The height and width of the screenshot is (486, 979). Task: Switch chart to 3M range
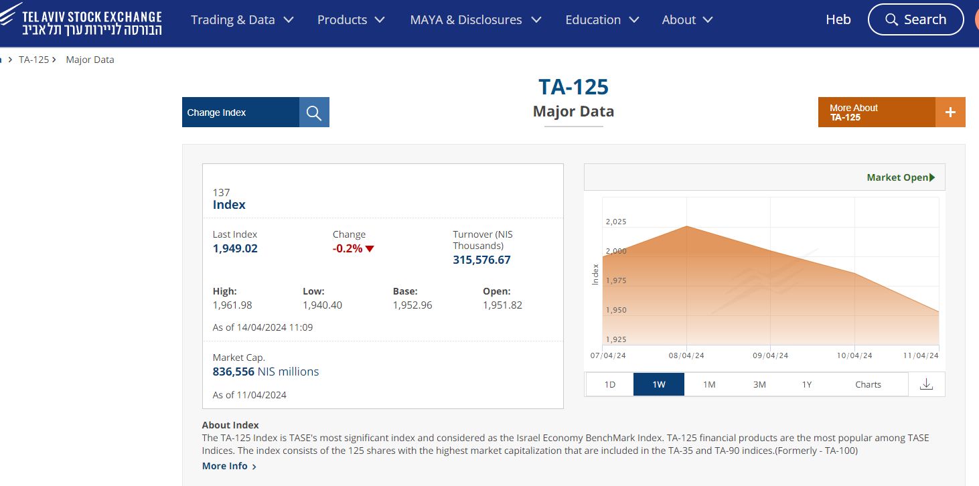pos(759,384)
